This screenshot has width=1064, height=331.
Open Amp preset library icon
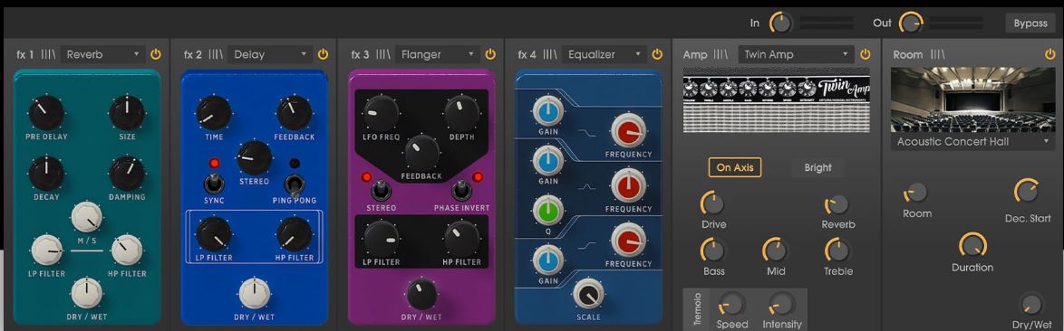pyautogui.click(x=721, y=54)
